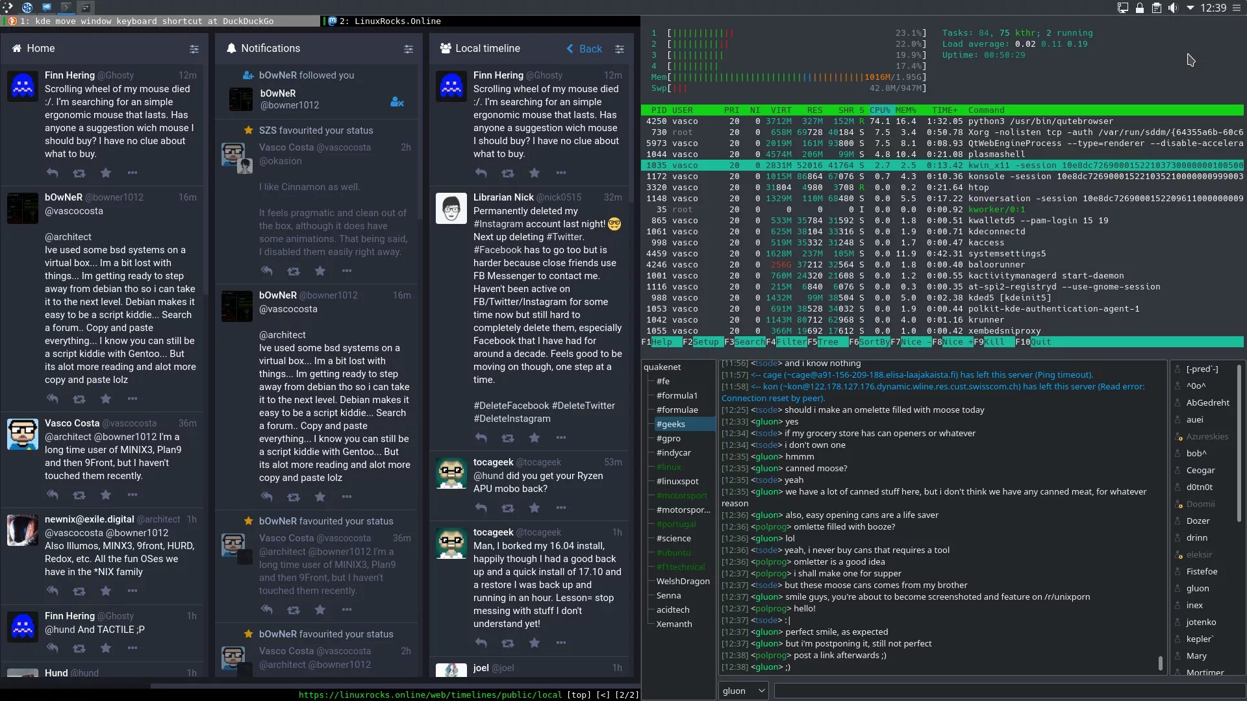The height and width of the screenshot is (701, 1247).
Task: Boost tocageek's Ryzen APU post
Action: click(508, 508)
